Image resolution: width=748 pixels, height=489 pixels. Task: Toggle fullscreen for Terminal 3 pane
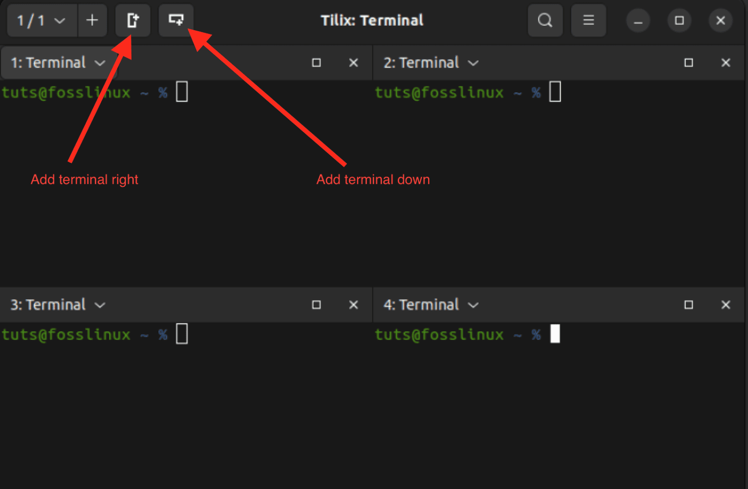pyautogui.click(x=316, y=305)
